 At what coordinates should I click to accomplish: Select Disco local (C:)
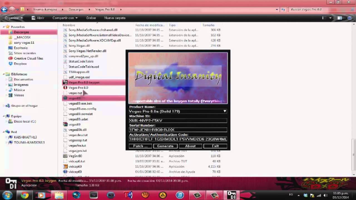coord(25,121)
